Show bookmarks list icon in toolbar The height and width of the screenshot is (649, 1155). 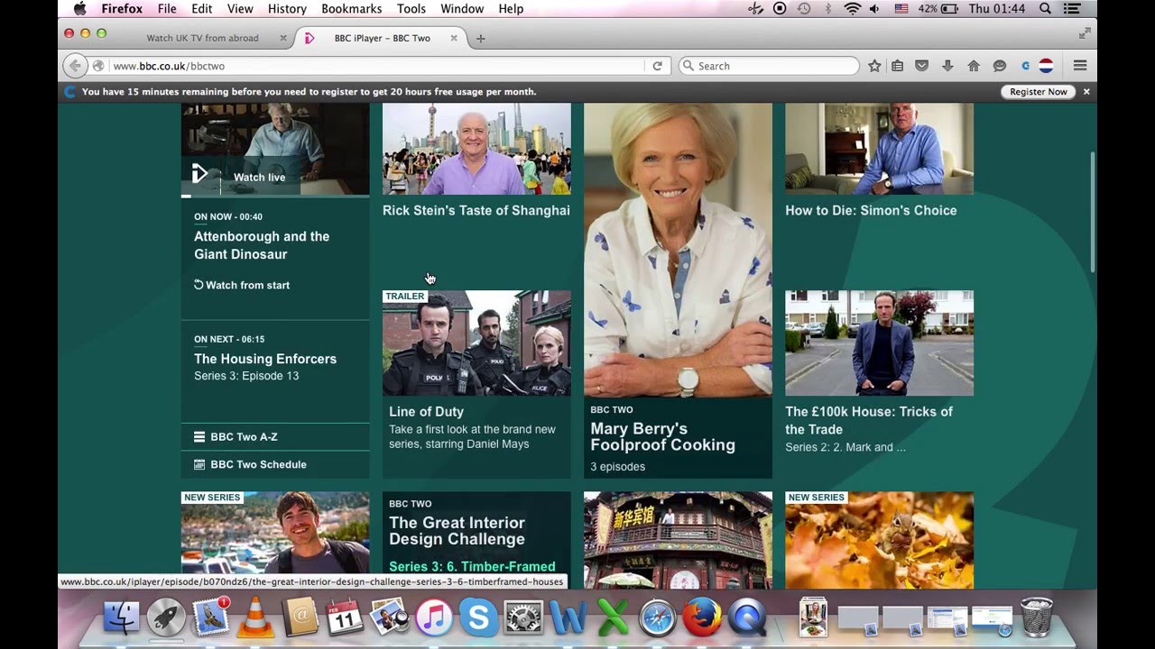coord(898,66)
